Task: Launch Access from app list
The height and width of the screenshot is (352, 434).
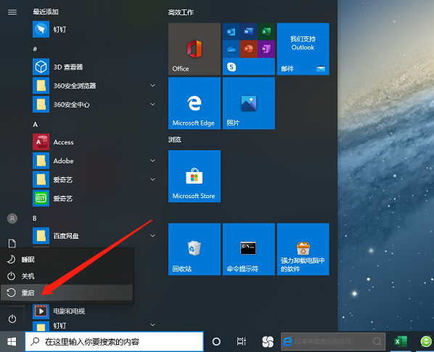Action: [x=94, y=142]
